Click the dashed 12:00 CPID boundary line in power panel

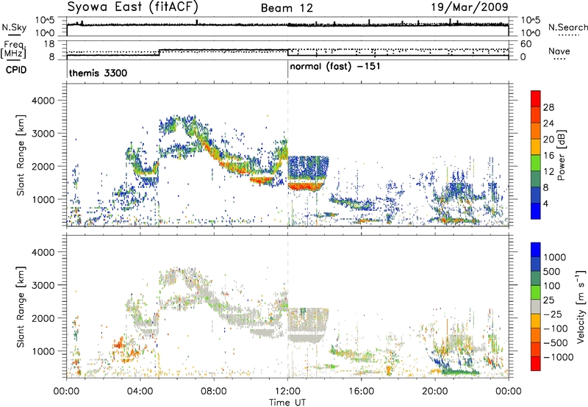pyautogui.click(x=288, y=154)
